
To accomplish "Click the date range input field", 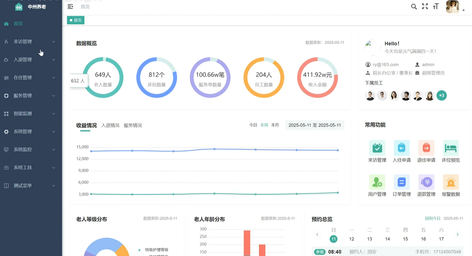I will pyautogui.click(x=314, y=125).
